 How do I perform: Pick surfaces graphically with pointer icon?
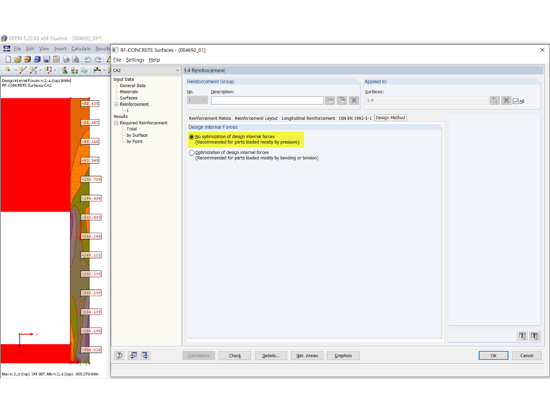point(494,101)
